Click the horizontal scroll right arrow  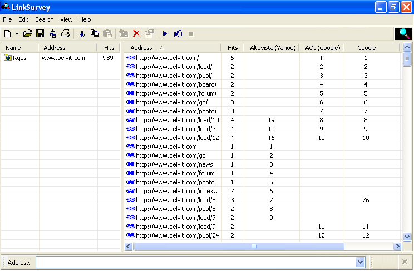tap(397, 246)
